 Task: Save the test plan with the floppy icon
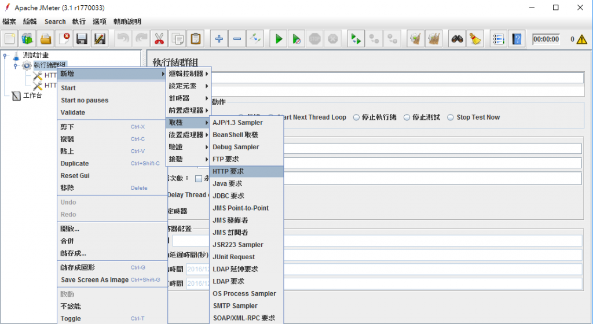pos(82,39)
